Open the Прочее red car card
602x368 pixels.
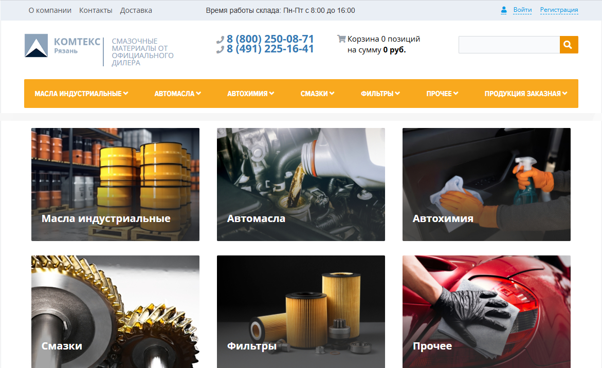pyautogui.click(x=486, y=311)
